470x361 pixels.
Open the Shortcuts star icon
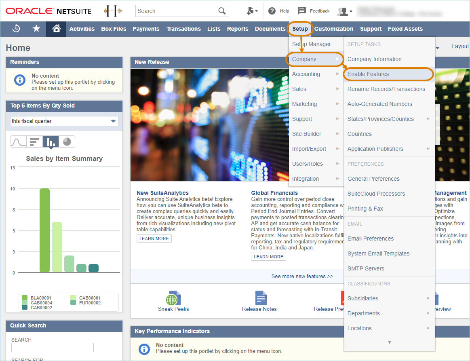36,29
